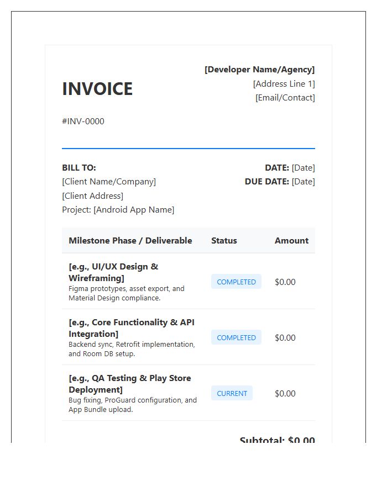The height and width of the screenshot is (497, 387).
Task: Click the [Developer Name/Agency] placeholder
Action: pyautogui.click(x=259, y=70)
